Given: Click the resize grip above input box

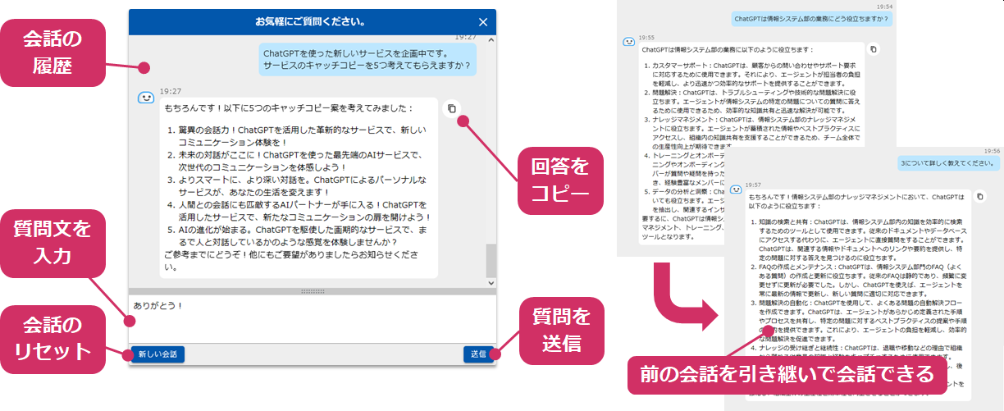Looking at the screenshot, I should coord(313,291).
